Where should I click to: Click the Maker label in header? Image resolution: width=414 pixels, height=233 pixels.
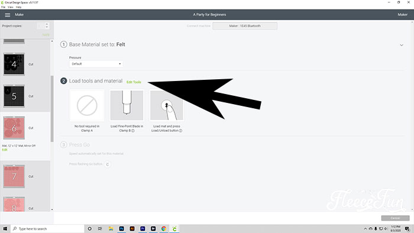[402, 15]
